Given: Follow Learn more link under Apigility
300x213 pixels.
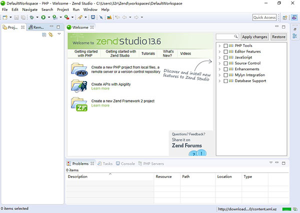Looking at the screenshot, I should click(100, 88).
